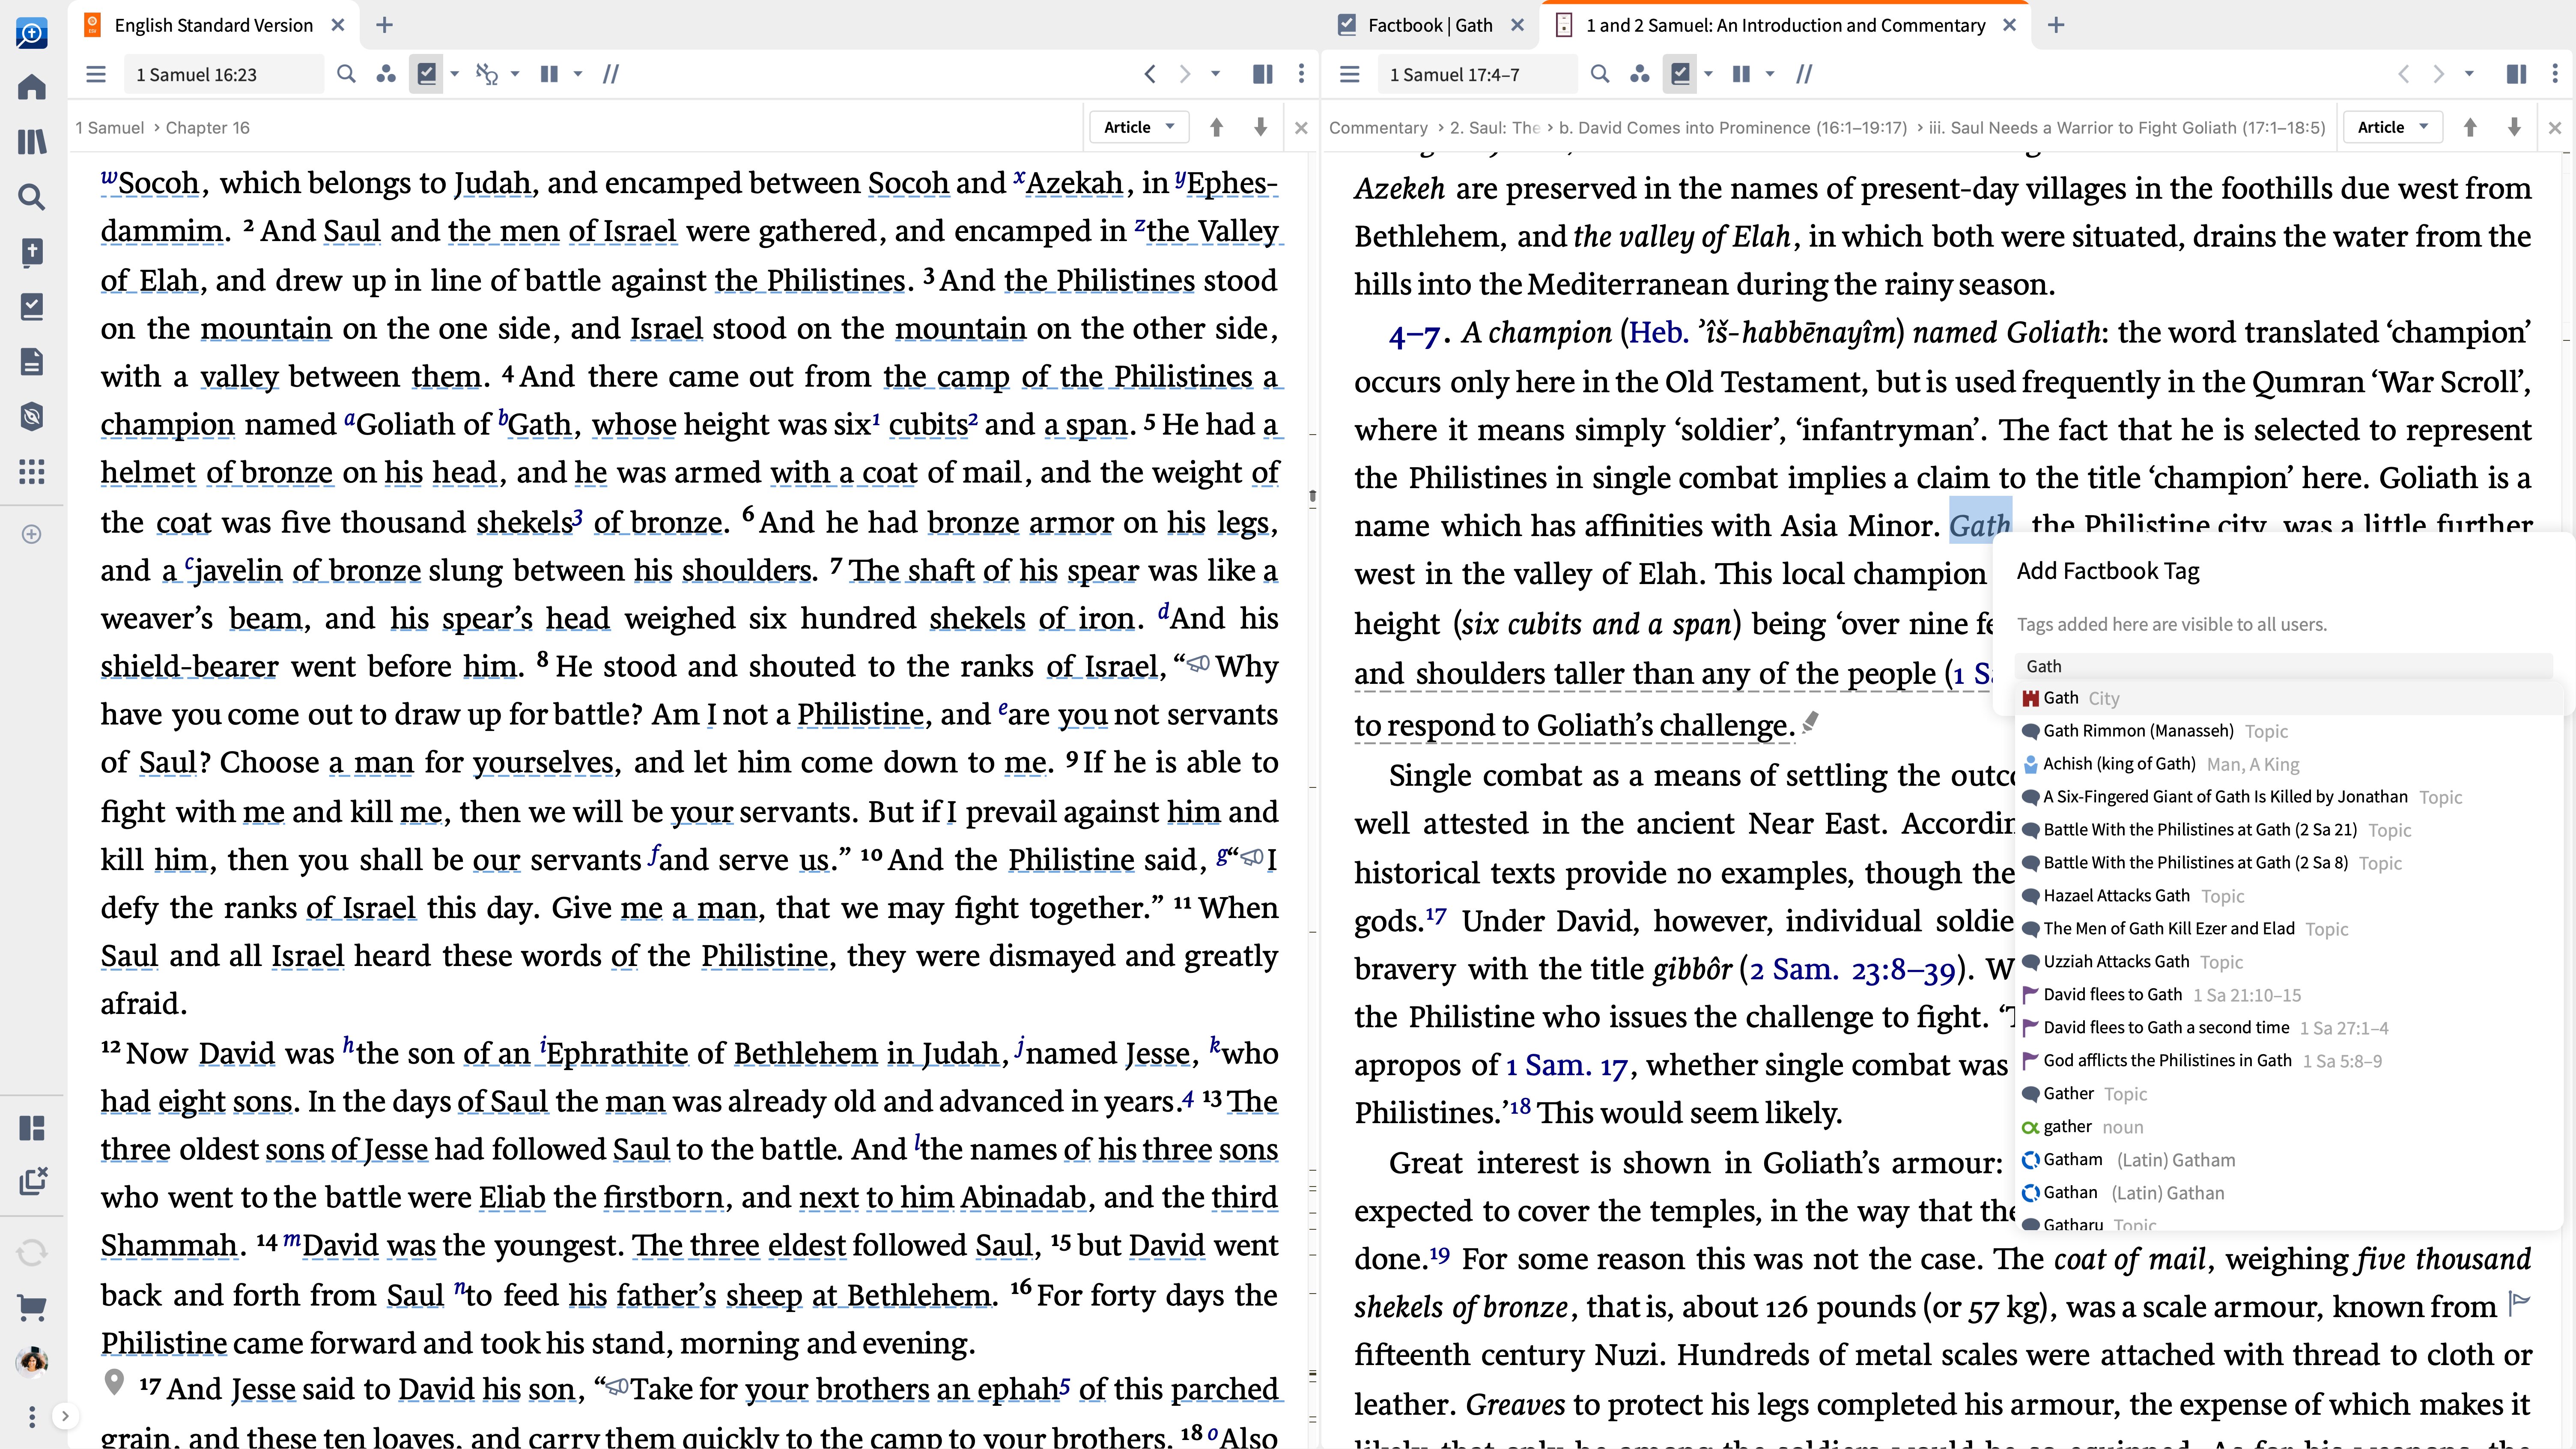The width and height of the screenshot is (2576, 1449).
Task: Open the checklist icon in sidebar
Action: pyautogui.click(x=32, y=306)
